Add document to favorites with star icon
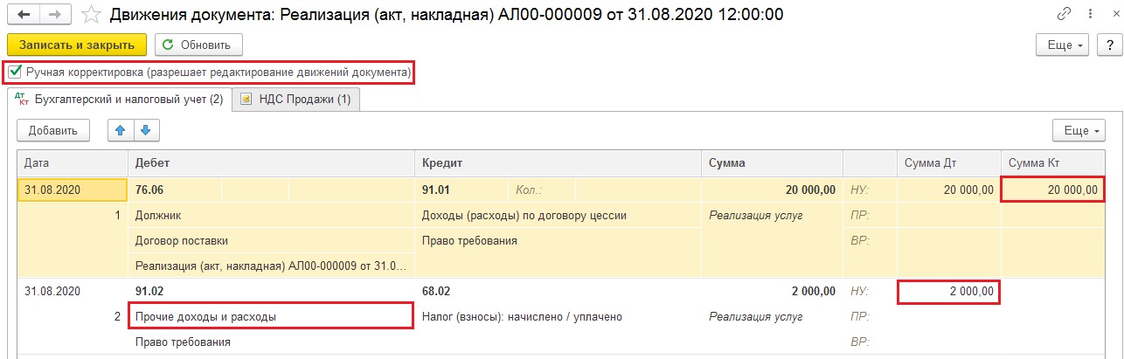This screenshot has width=1124, height=359. click(x=90, y=15)
